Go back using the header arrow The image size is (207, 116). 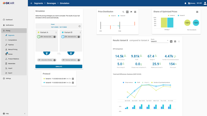click(x=31, y=3)
